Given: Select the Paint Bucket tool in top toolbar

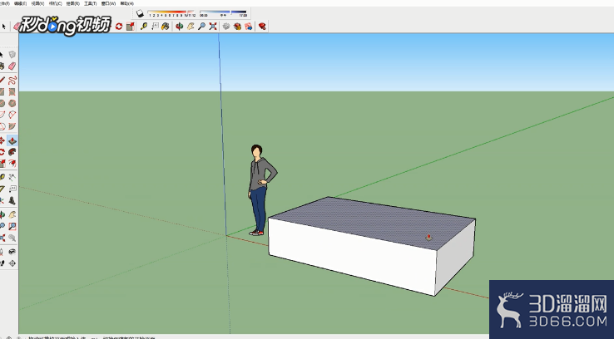Looking at the screenshot, I should coord(166,27).
